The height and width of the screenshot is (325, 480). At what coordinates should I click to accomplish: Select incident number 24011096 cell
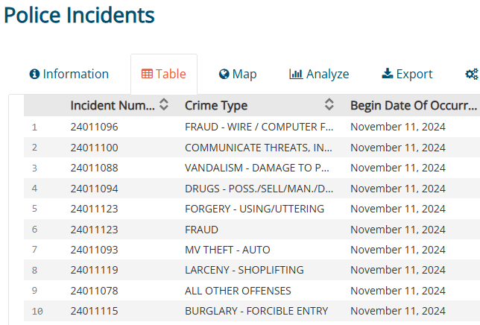click(x=94, y=127)
